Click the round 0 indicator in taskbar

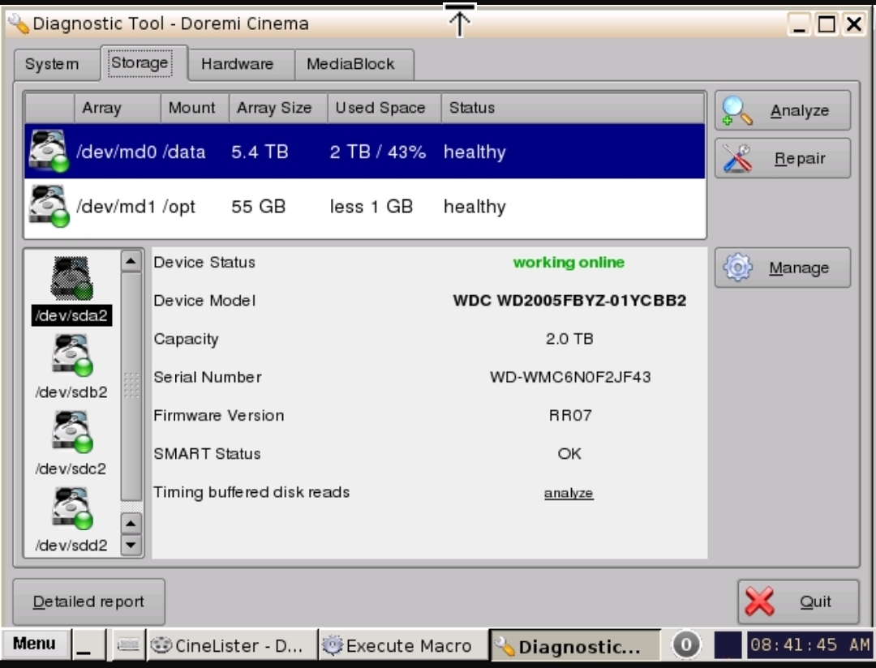[x=686, y=644]
